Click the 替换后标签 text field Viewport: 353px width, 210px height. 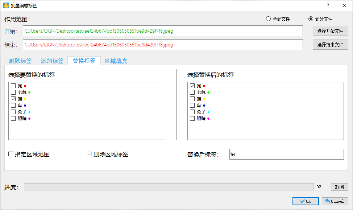pyautogui.click(x=287, y=154)
